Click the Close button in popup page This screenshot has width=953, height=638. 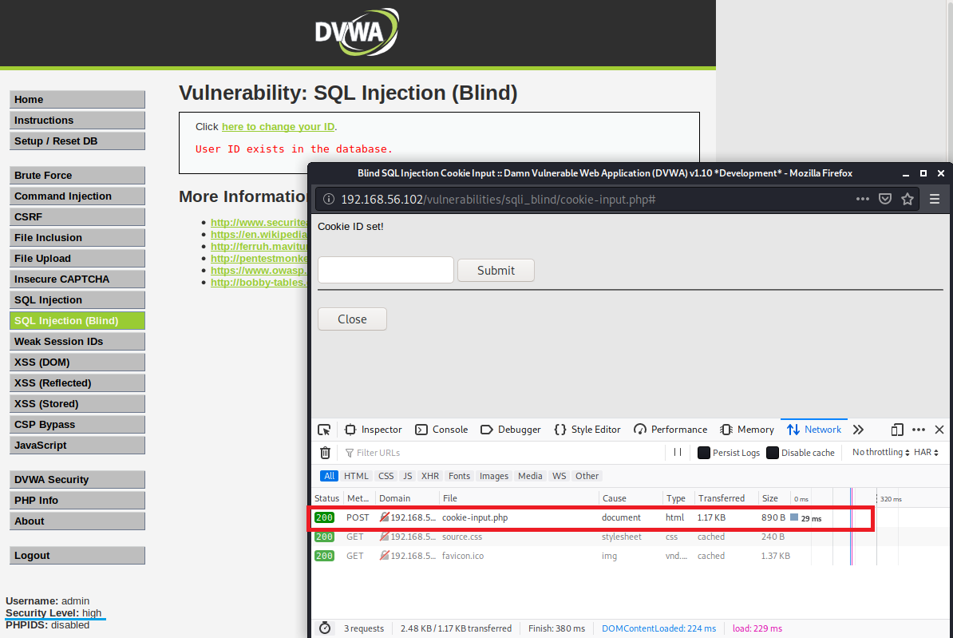coord(352,319)
